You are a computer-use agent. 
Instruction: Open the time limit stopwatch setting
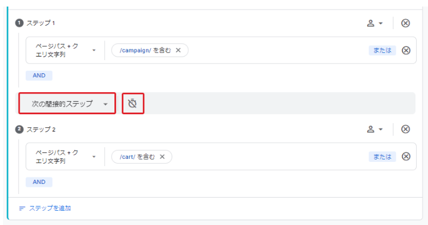tap(133, 104)
